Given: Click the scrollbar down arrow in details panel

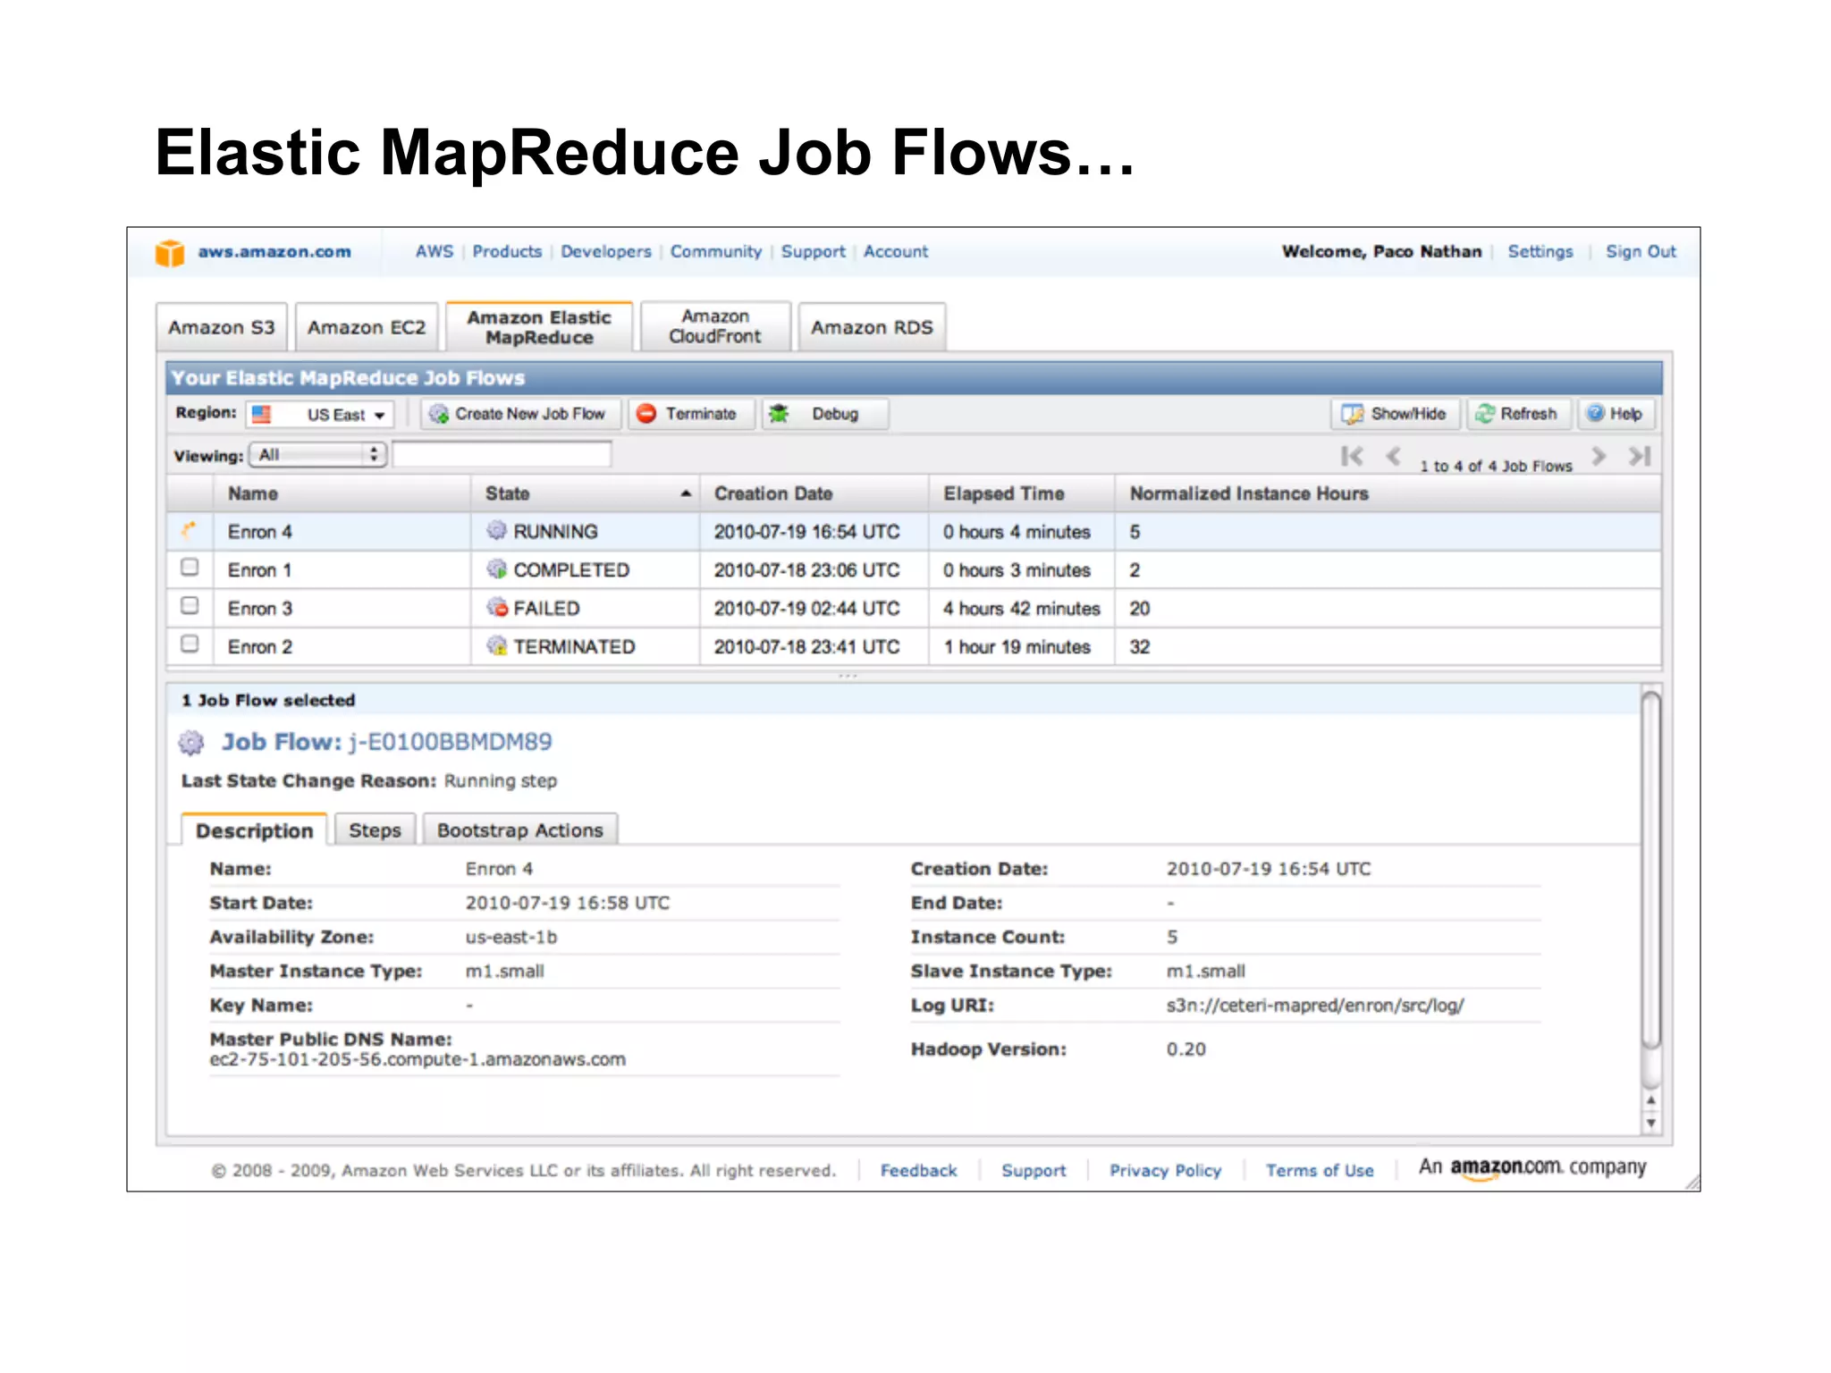Looking at the screenshot, I should (1651, 1123).
